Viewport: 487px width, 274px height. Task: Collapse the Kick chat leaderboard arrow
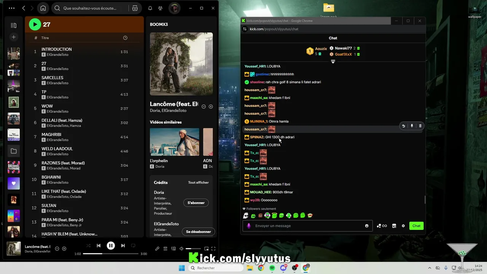click(333, 62)
